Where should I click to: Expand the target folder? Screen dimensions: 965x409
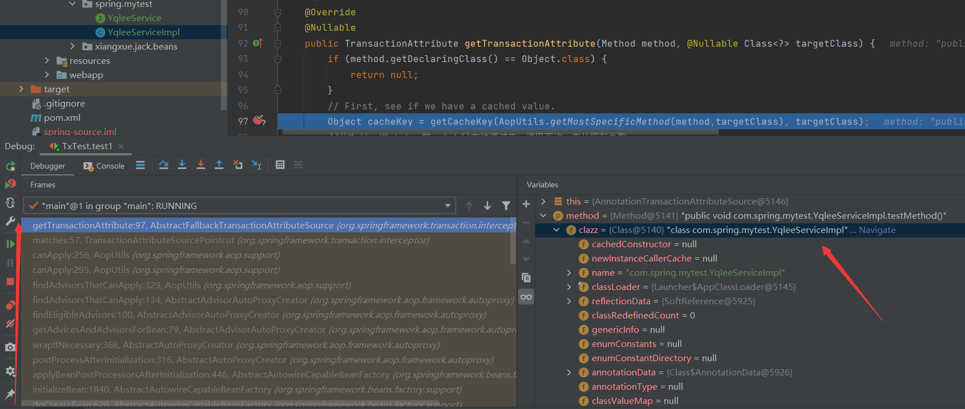point(21,89)
